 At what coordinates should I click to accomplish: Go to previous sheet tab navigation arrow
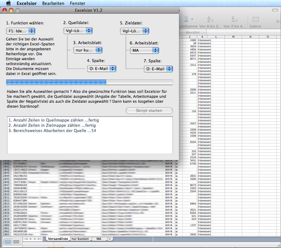(x=30, y=239)
